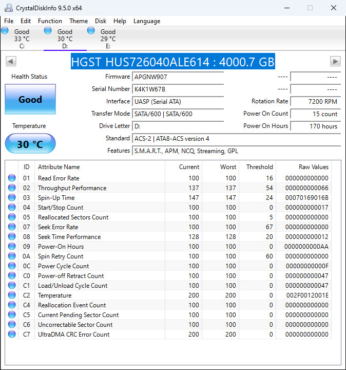Select the Power-On Hours raw value 0000000000AA

click(306, 247)
